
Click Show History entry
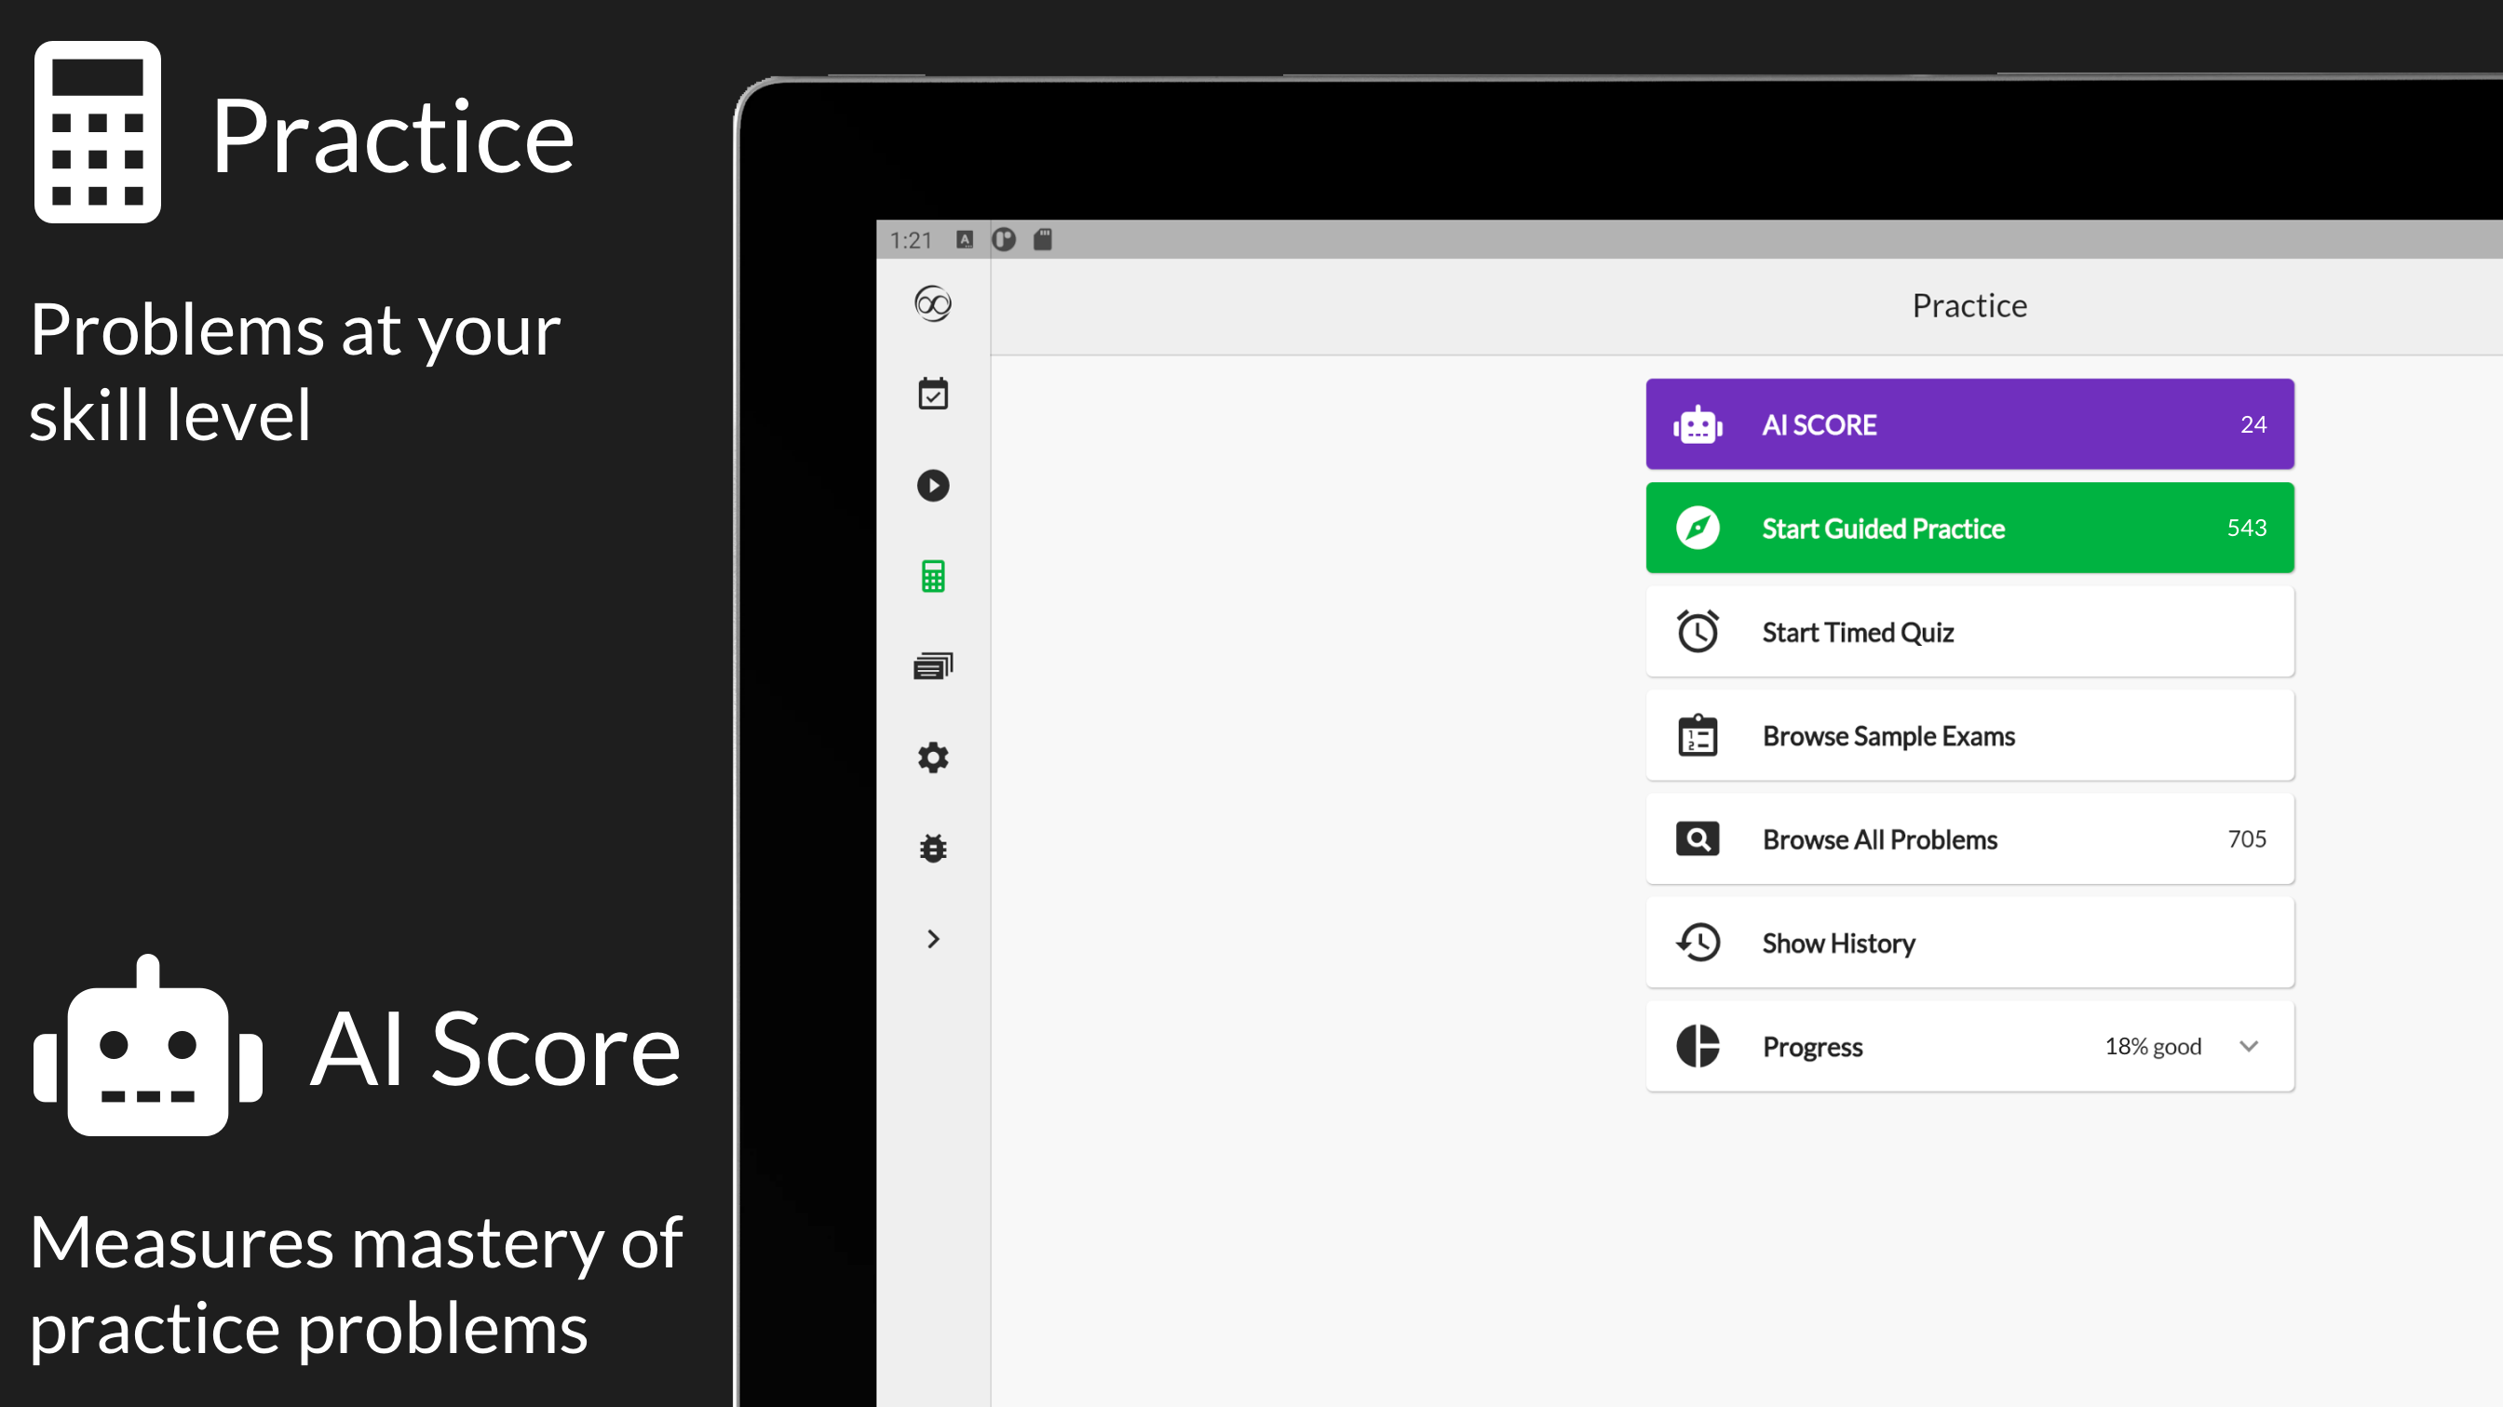coord(1969,943)
